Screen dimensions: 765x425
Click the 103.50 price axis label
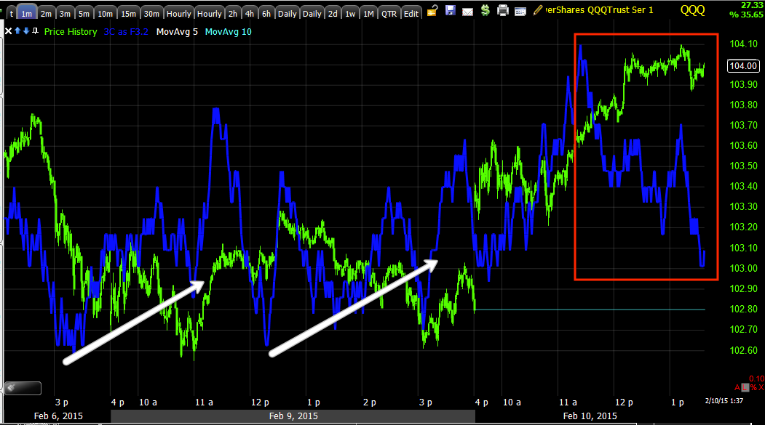tap(743, 166)
